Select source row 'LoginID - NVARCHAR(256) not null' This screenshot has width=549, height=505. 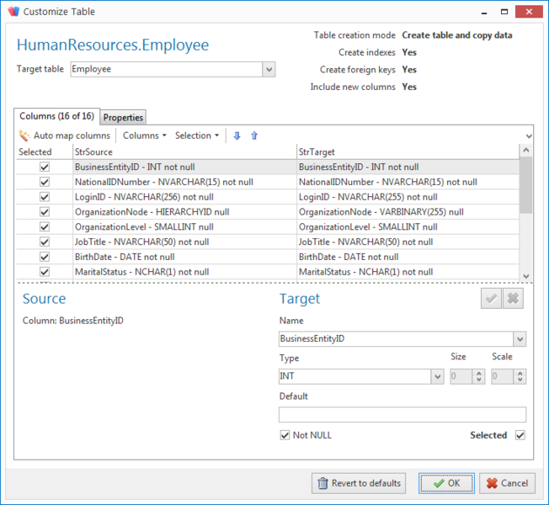pyautogui.click(x=184, y=197)
